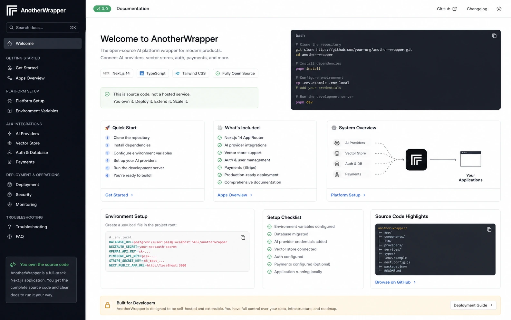This screenshot has width=511, height=320.
Task: Click the Auth & Database sidebar icon
Action: (x=10, y=152)
